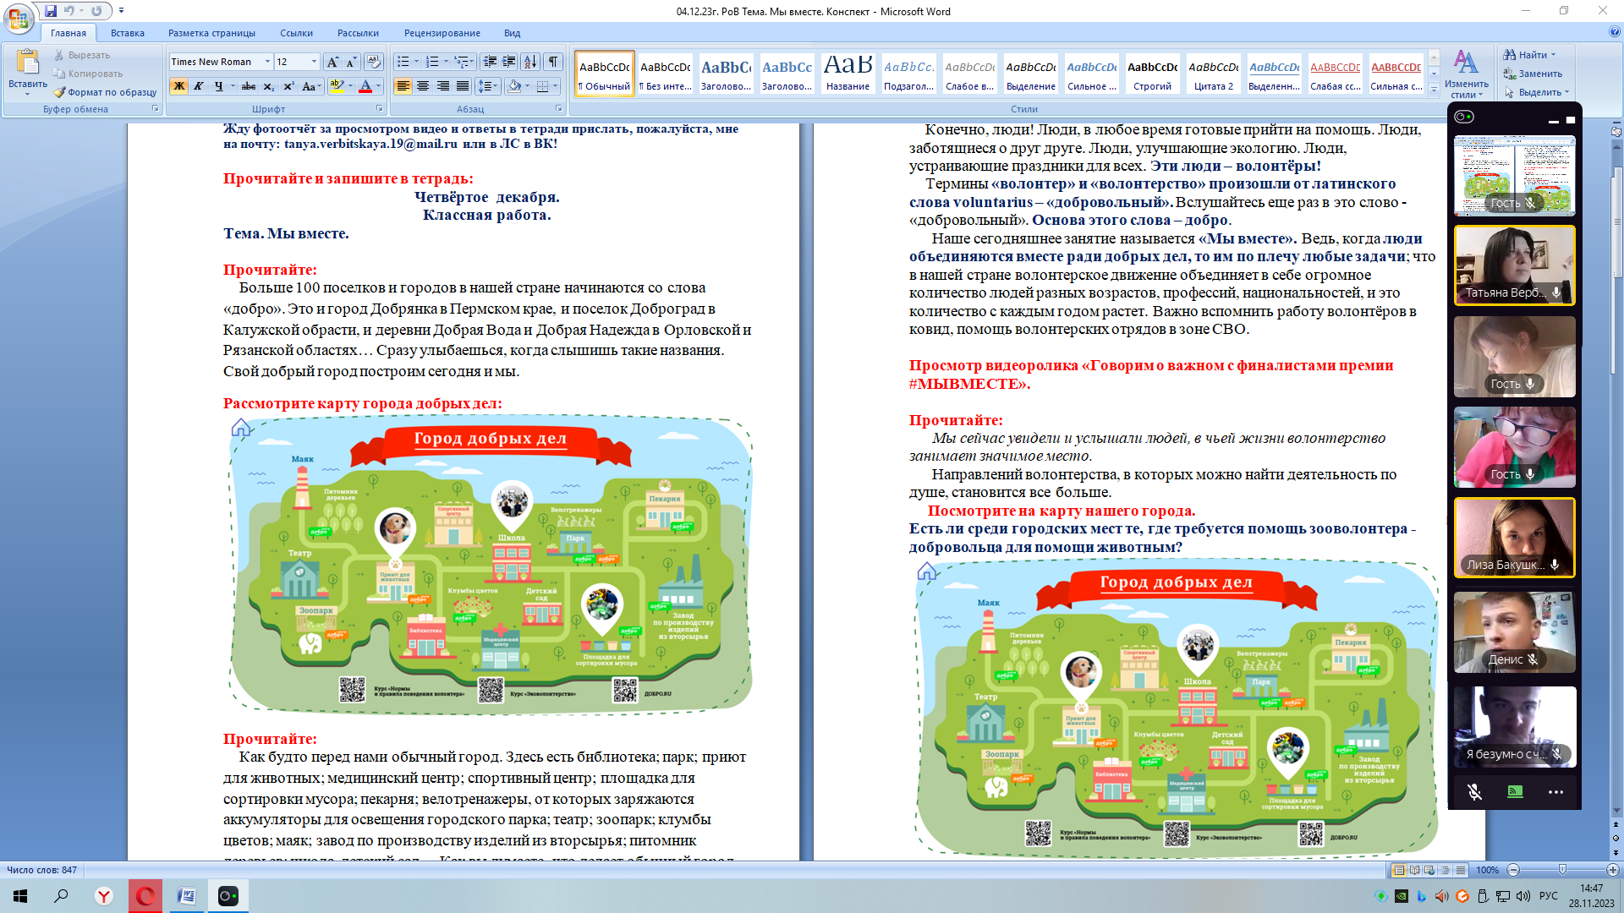This screenshot has width=1624, height=913.
Task: Apply yellow text highlight color
Action: pos(337,86)
